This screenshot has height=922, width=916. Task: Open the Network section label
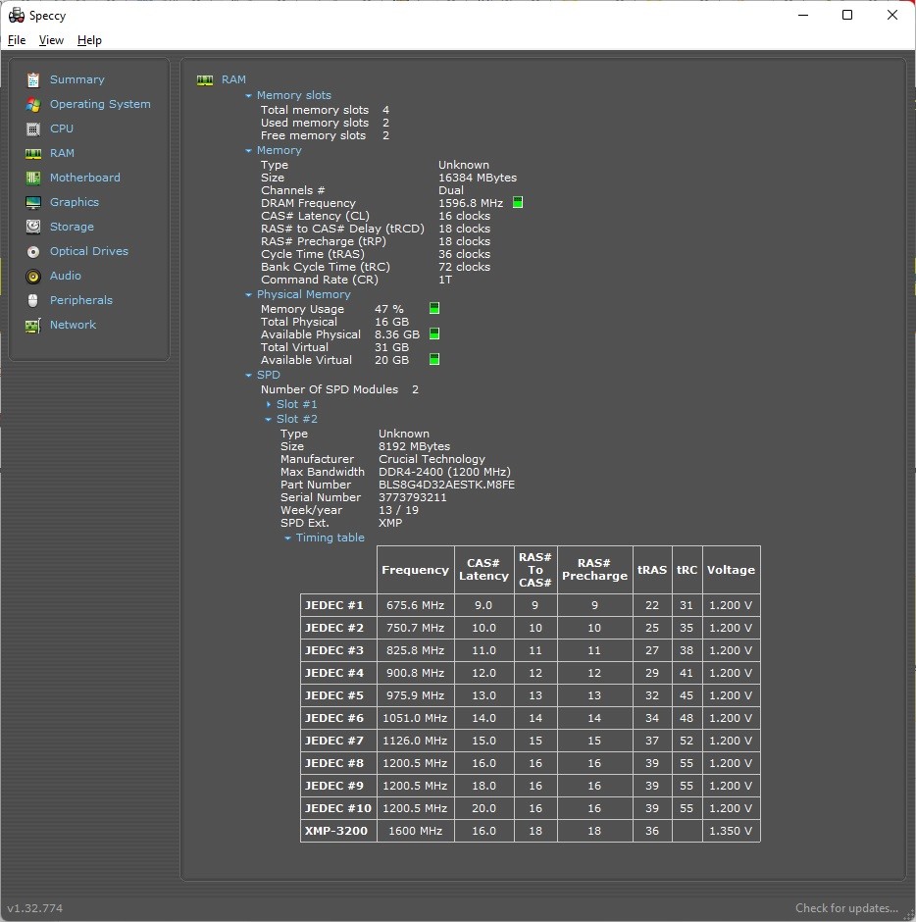tap(73, 325)
